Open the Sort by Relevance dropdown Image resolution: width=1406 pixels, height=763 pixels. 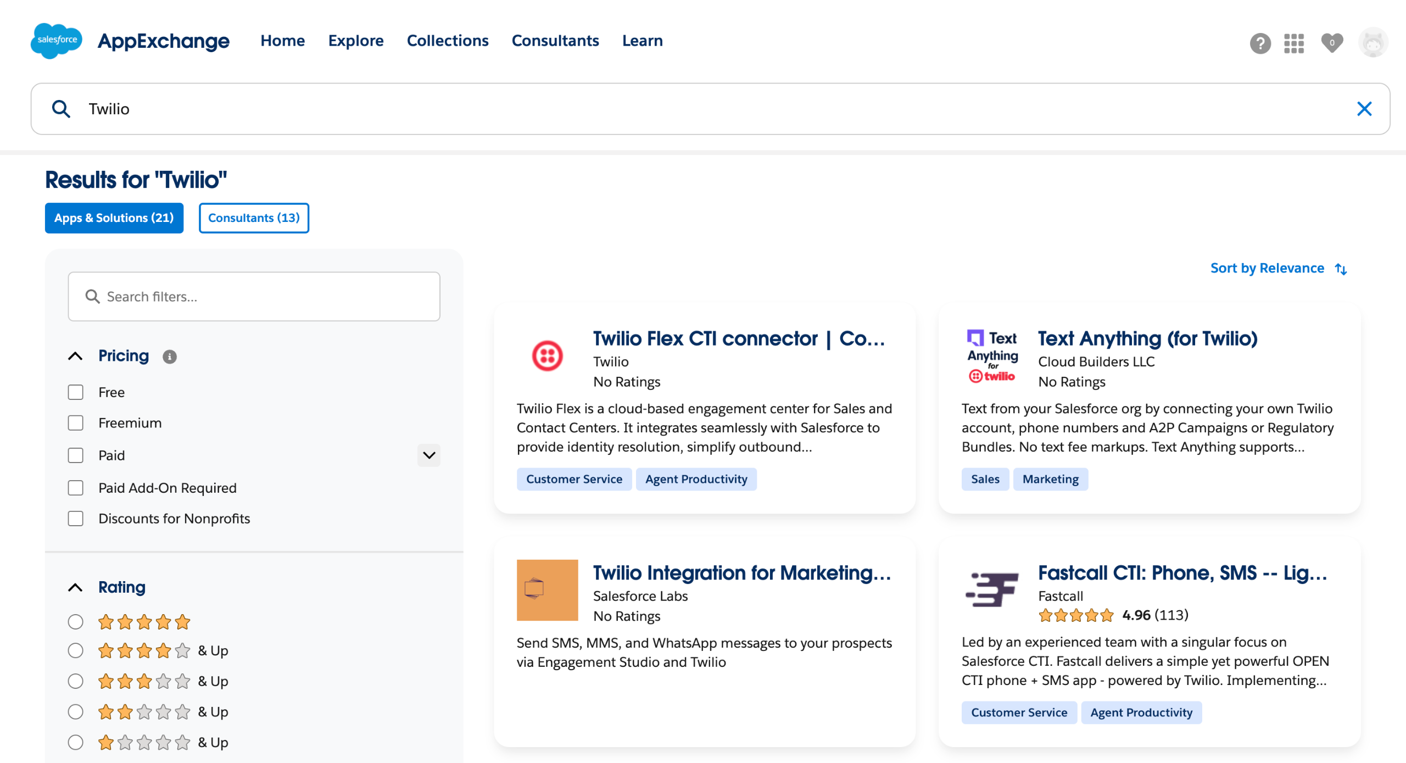point(1278,269)
